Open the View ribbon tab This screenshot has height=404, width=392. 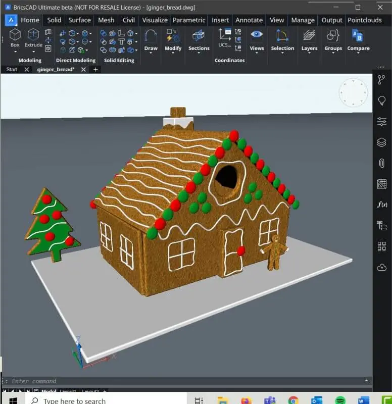[x=277, y=20]
